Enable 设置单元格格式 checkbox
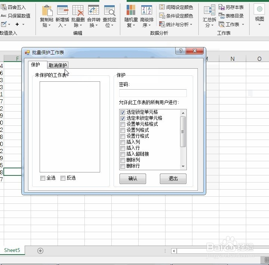Viewport: 269px width, 265px height. tap(123, 124)
